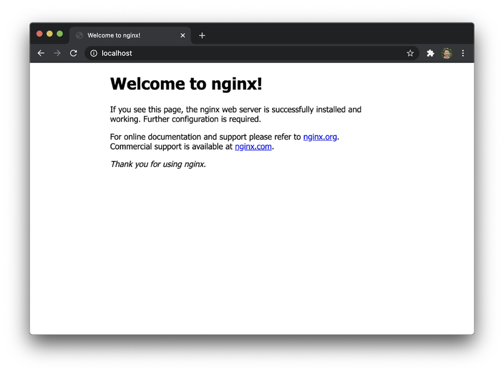Open a new tab with the plus icon
Screen dimensions: 501x376
(x=202, y=35)
